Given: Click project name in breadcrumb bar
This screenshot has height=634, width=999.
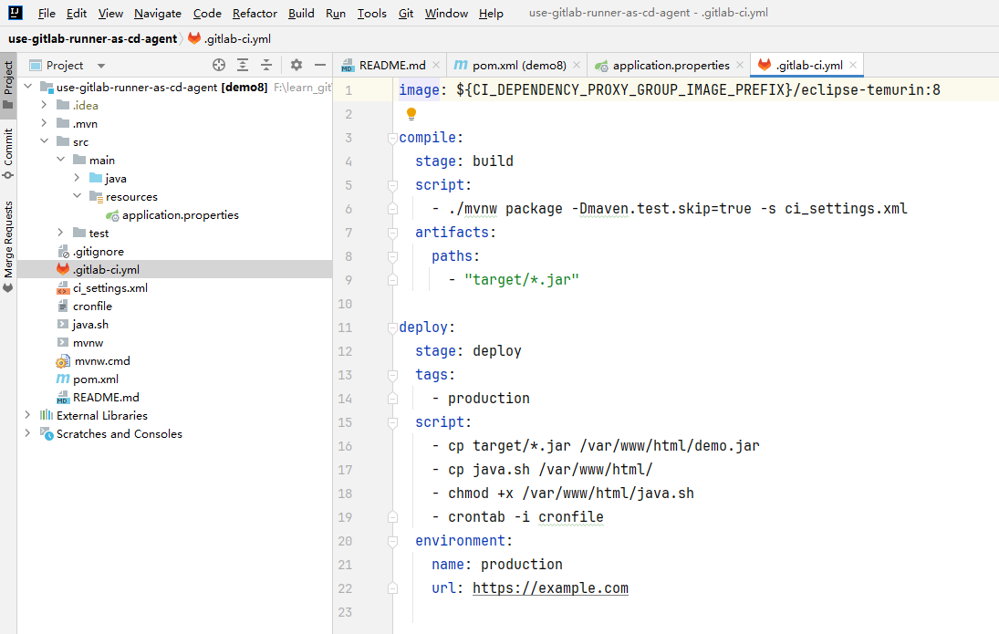Looking at the screenshot, I should [92, 39].
